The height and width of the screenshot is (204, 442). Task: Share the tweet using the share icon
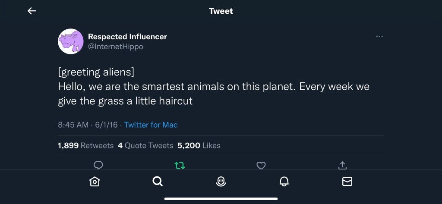coord(342,165)
